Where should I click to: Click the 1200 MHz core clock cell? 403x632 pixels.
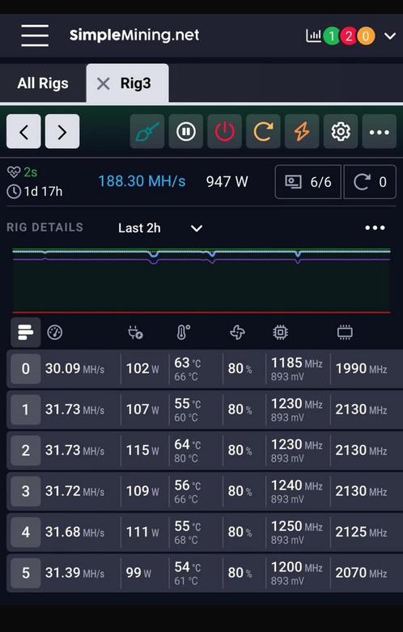(297, 567)
